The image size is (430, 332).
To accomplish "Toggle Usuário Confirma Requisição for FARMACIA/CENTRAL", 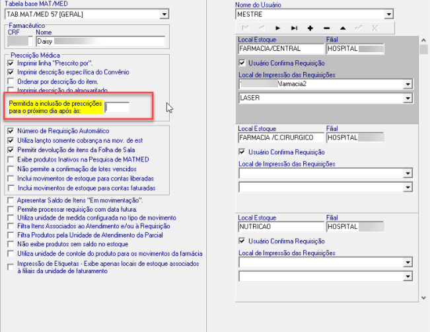I will click(x=242, y=63).
